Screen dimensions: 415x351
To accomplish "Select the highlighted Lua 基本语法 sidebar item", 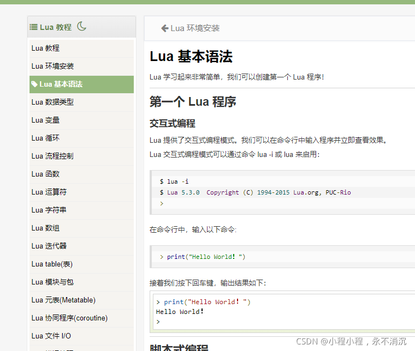I will pyautogui.click(x=81, y=84).
